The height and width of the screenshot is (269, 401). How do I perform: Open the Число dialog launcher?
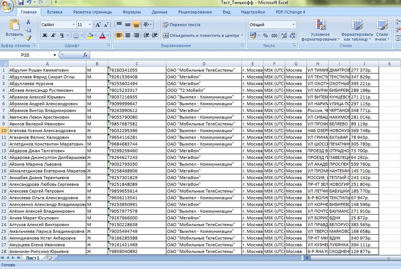point(294,45)
